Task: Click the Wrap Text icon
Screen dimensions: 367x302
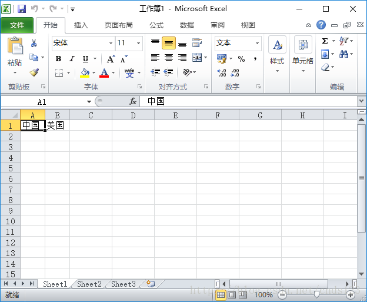Action: pyautogui.click(x=197, y=43)
